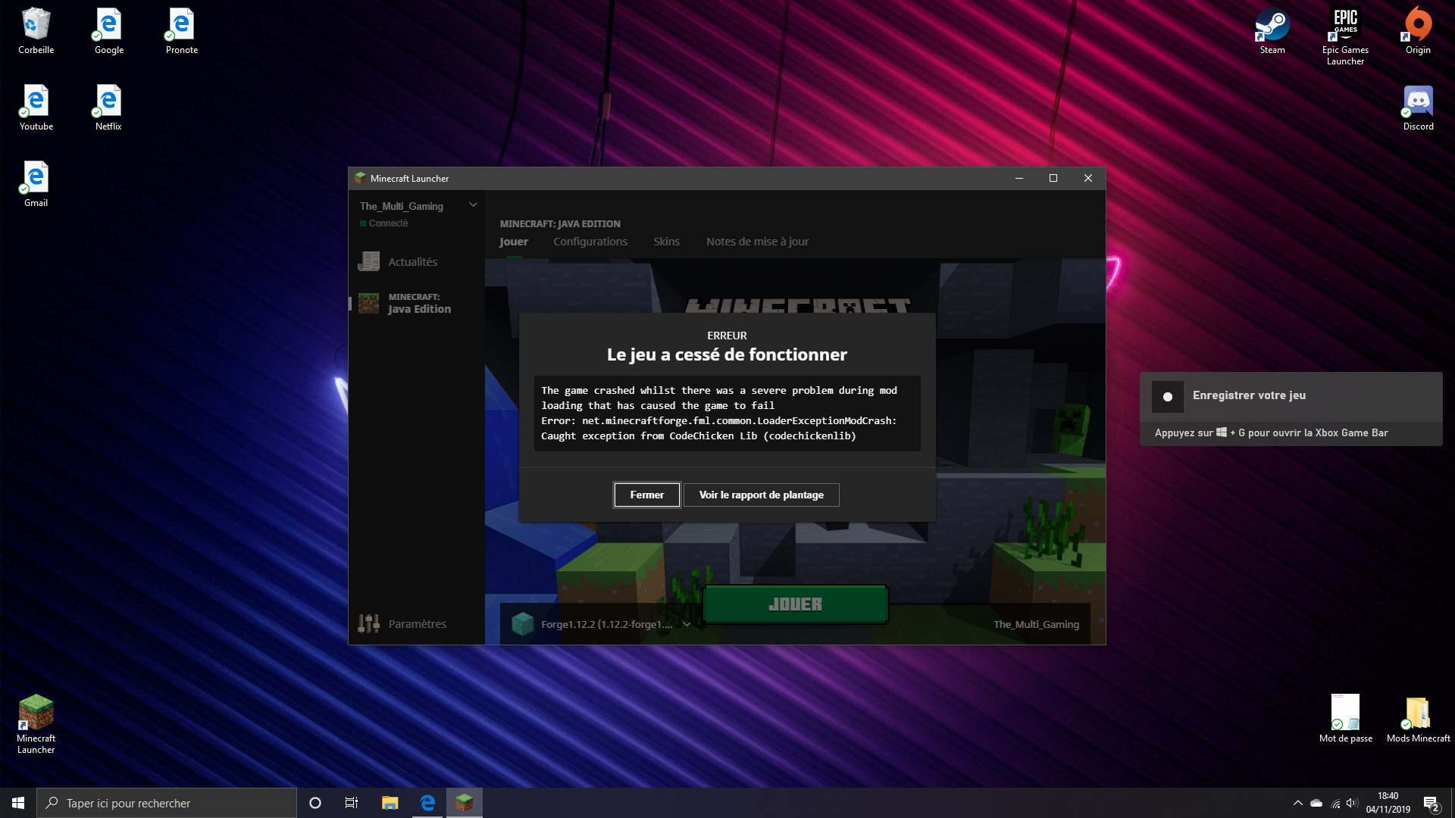Select Minecraft Launcher desktop shortcut
Viewport: 1455px width, 818px height.
(x=36, y=724)
